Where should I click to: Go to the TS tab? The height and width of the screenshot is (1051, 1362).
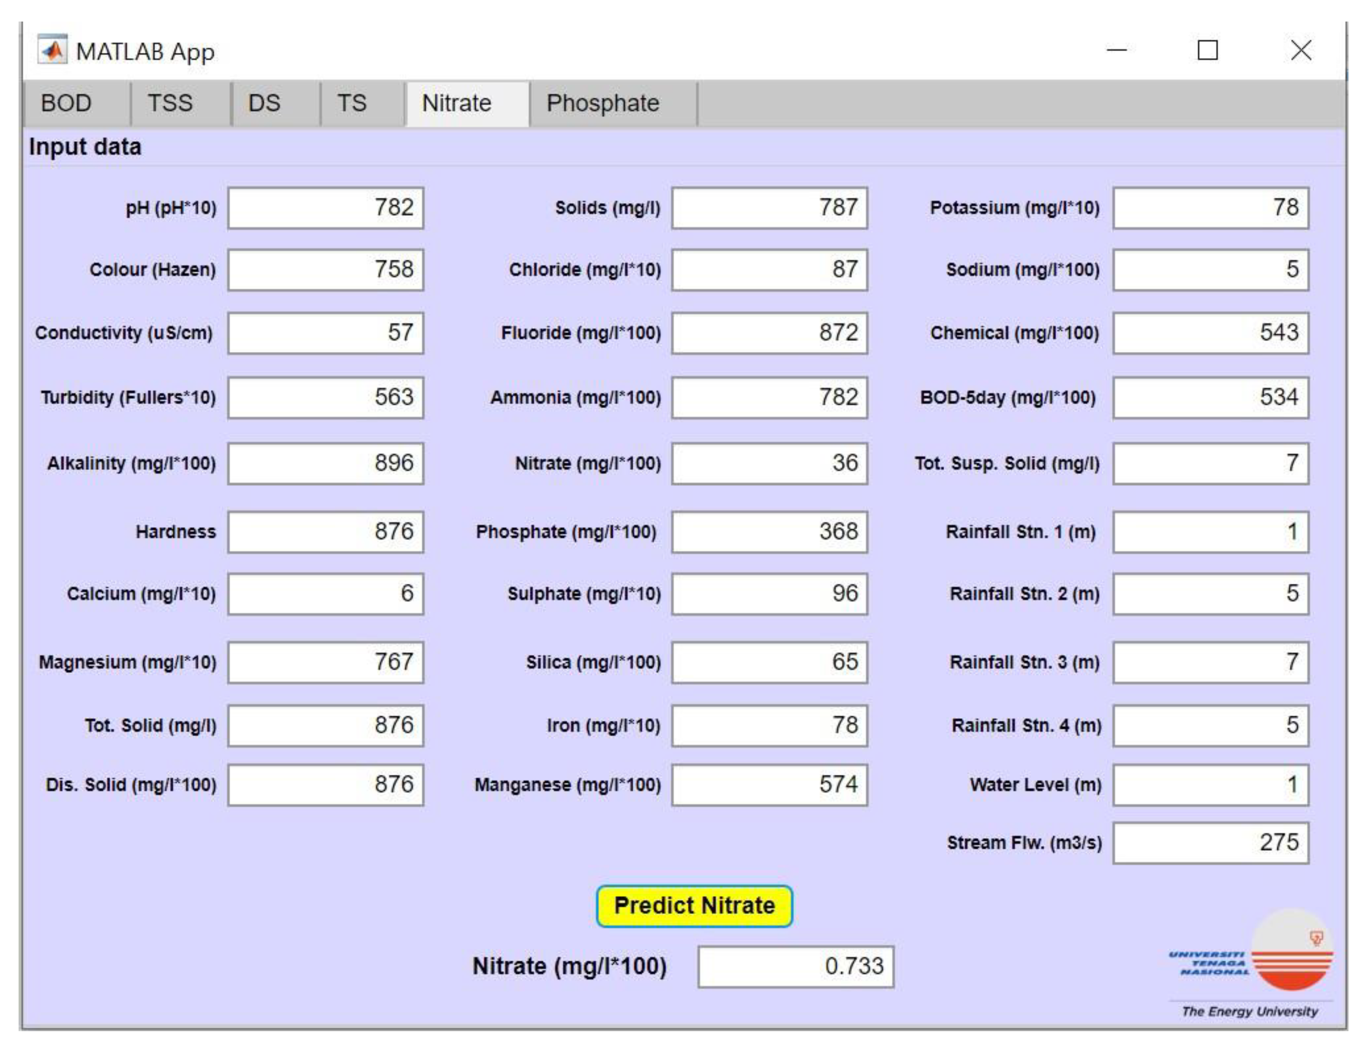coord(352,103)
